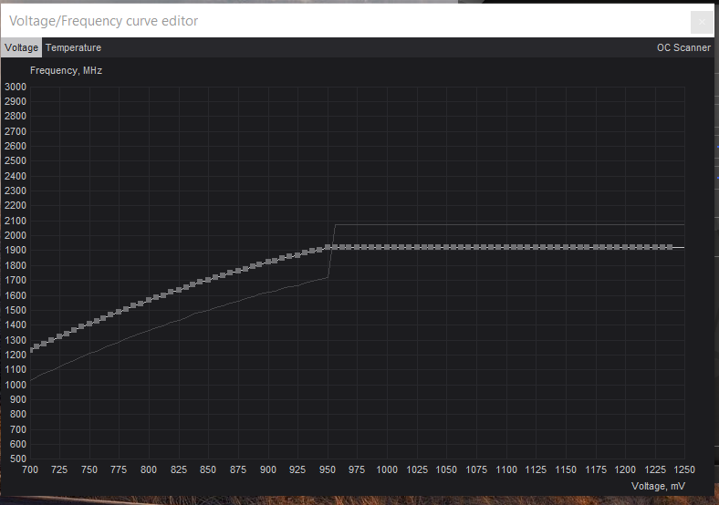Click the 1900 frequency axis label
Screen dimensions: 719x505
coord(16,250)
